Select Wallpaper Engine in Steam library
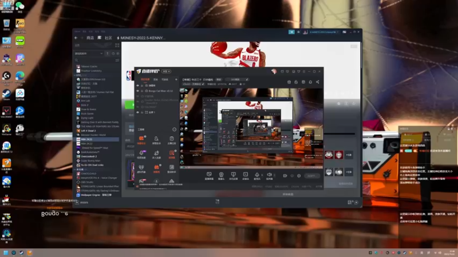458x257 pixels. [x=97, y=195]
